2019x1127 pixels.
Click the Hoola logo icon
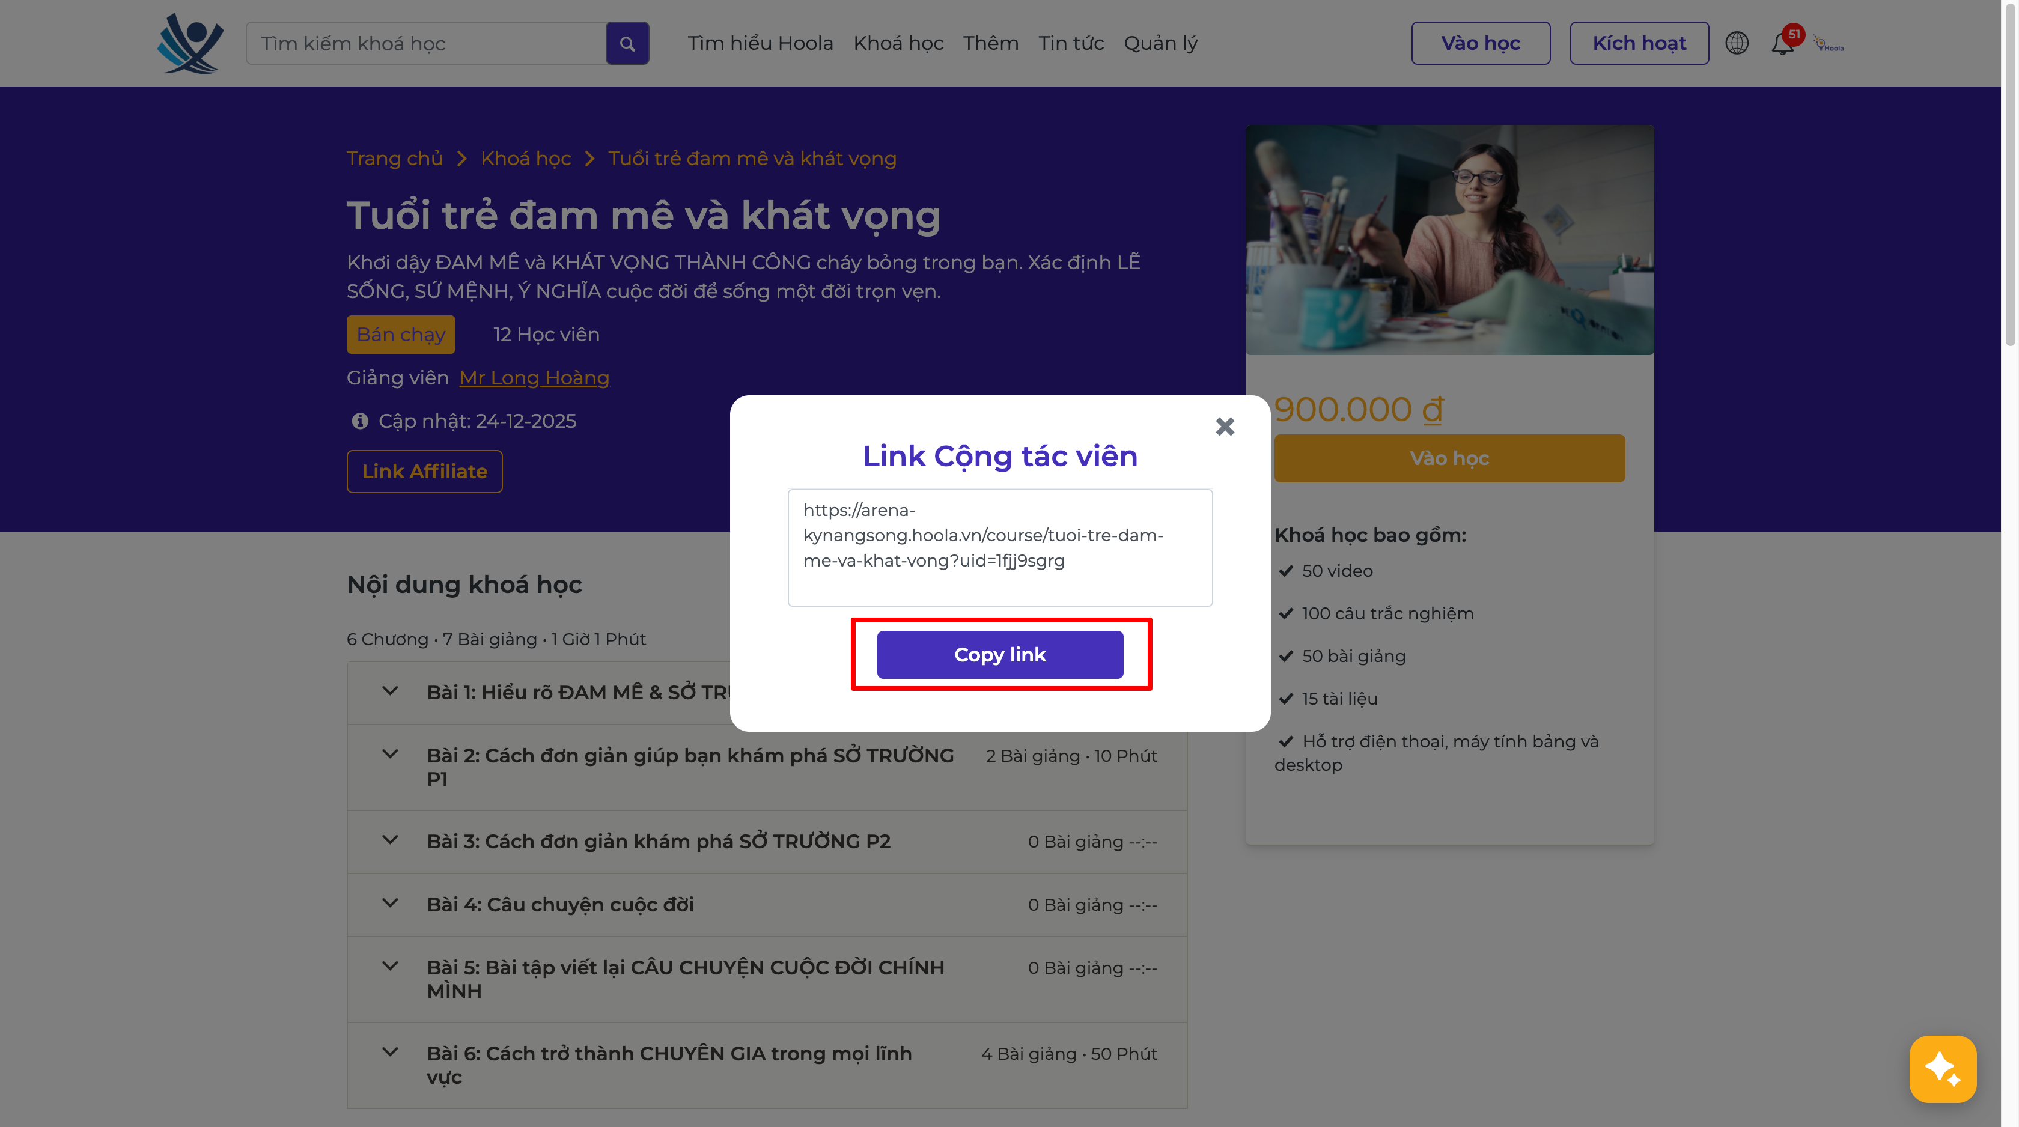click(190, 43)
